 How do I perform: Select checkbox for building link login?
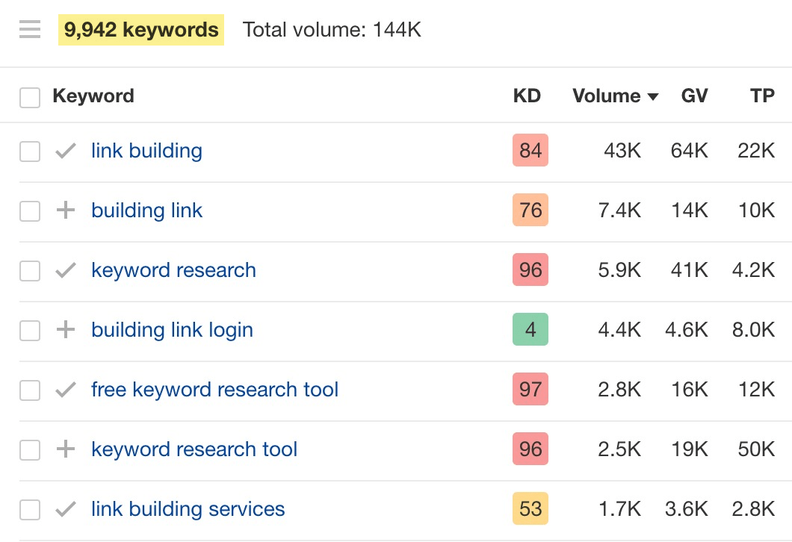tap(30, 331)
